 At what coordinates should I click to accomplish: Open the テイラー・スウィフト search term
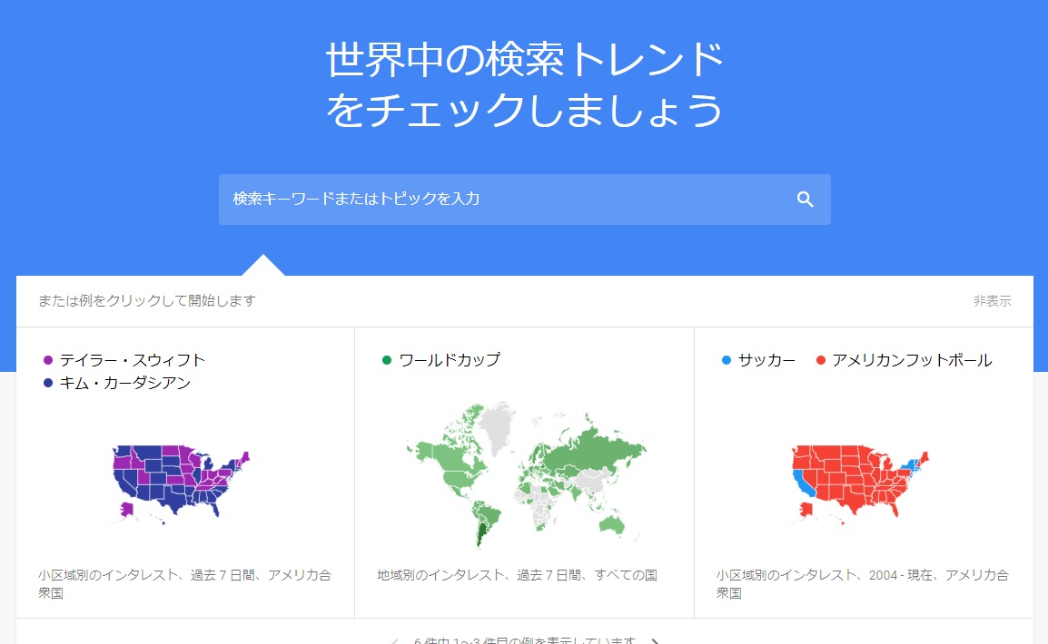tap(133, 360)
